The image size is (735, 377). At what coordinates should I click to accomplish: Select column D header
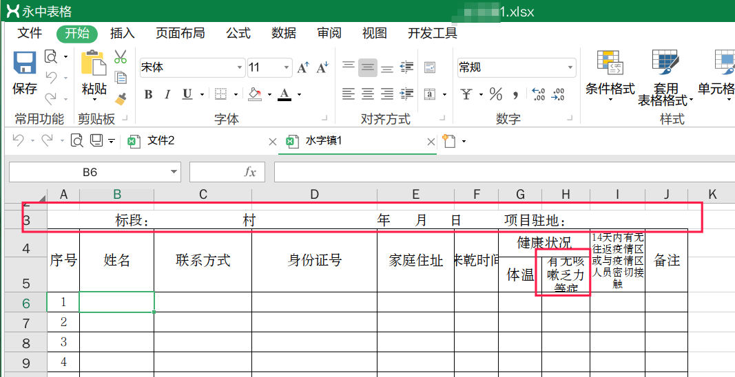pos(314,195)
